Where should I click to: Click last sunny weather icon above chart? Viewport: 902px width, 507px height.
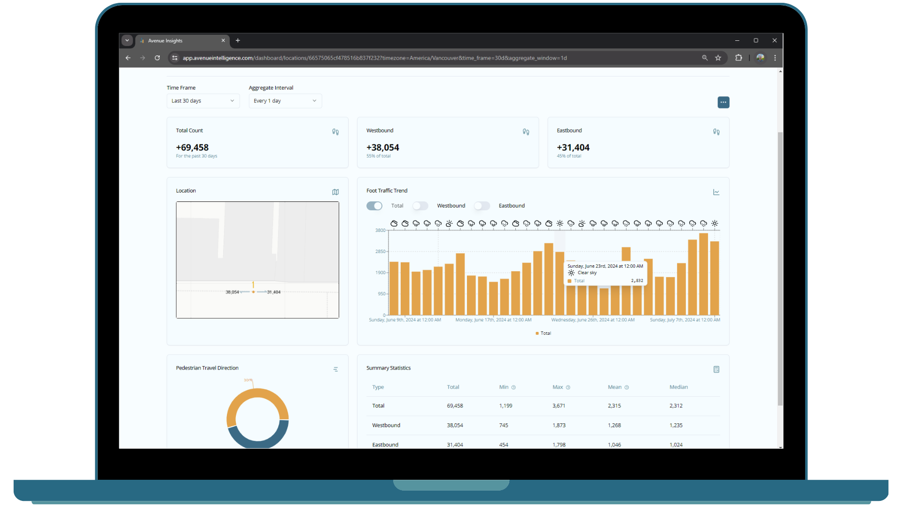click(715, 223)
